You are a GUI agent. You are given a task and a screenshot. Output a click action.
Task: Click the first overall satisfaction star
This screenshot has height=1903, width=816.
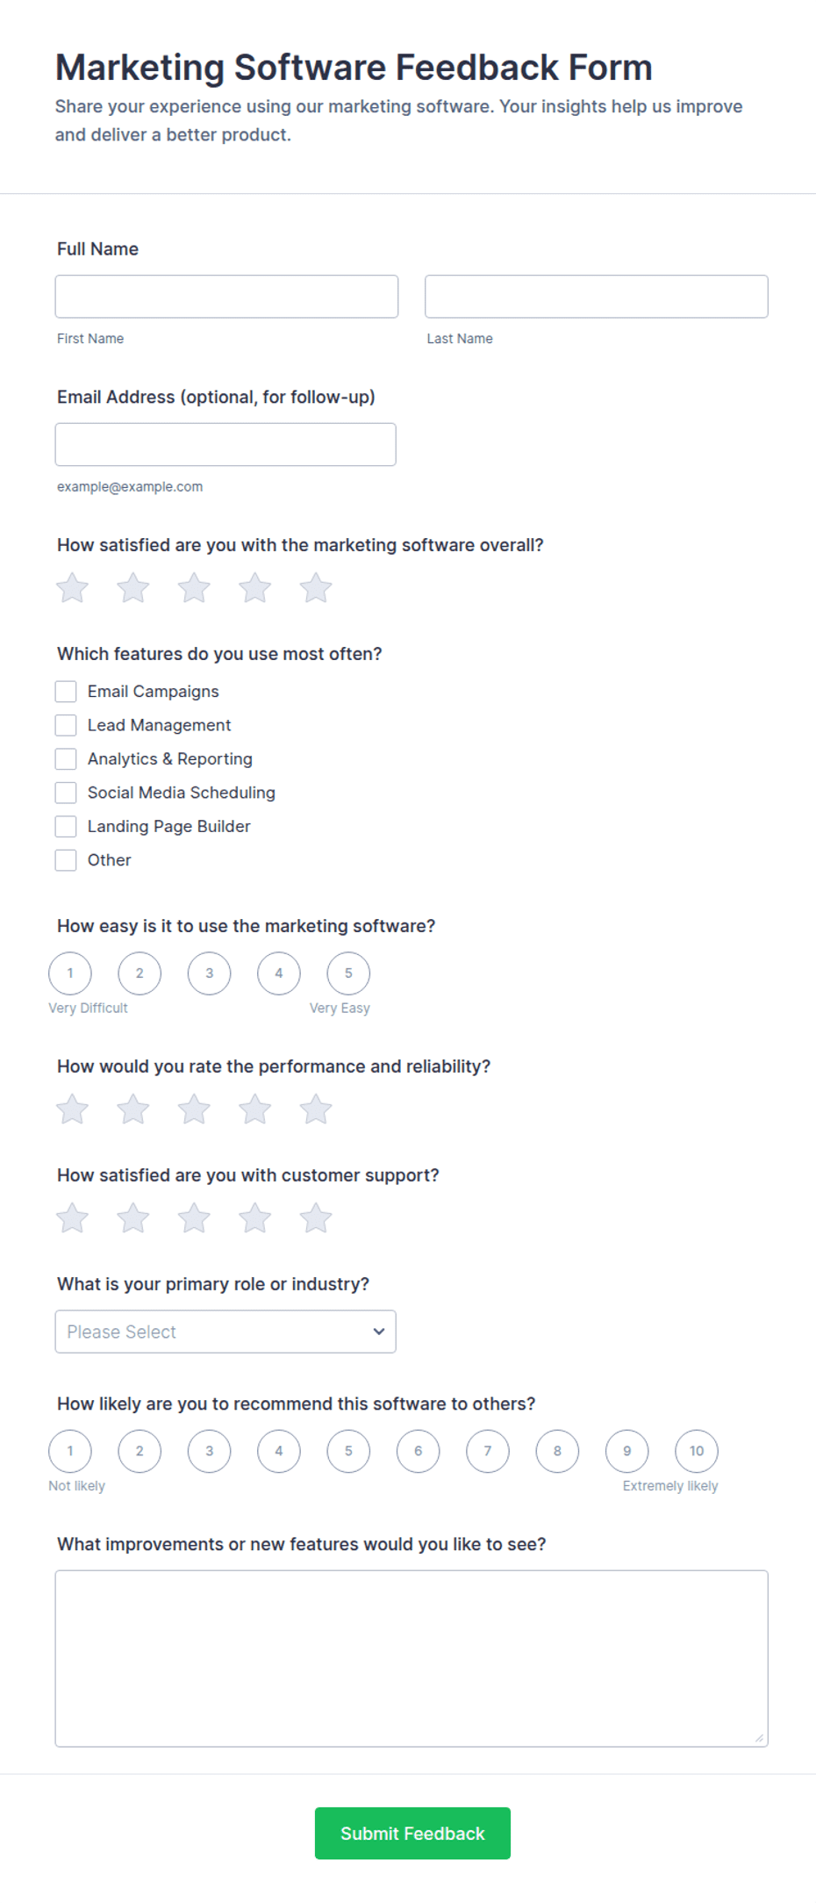pyautogui.click(x=73, y=588)
